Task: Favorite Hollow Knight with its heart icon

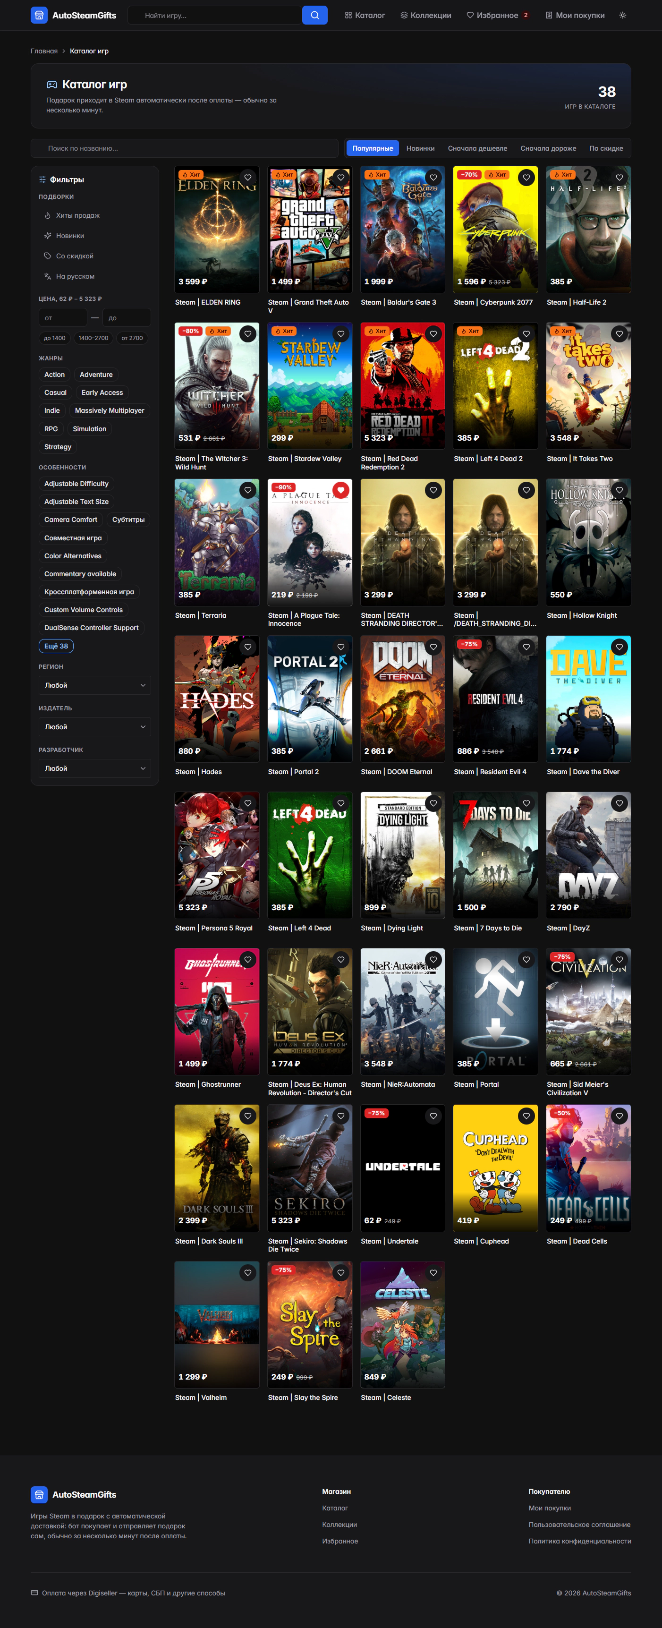Action: (620, 490)
